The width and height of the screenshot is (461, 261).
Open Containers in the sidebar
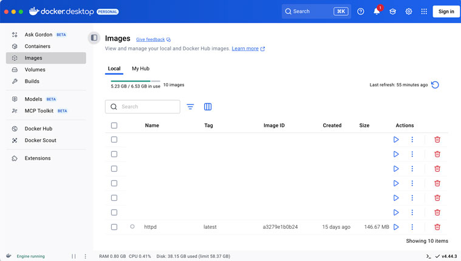[46, 46]
